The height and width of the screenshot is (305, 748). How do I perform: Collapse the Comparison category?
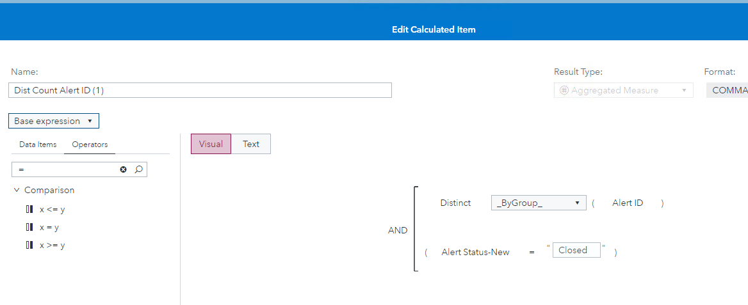point(17,190)
